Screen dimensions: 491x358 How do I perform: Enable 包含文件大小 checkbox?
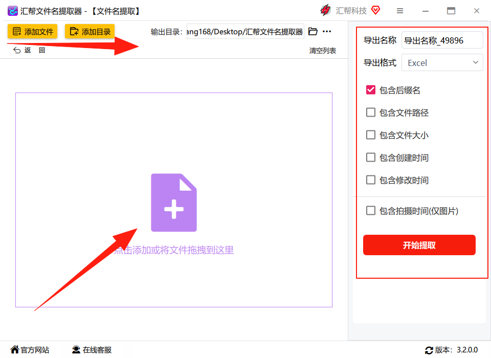tap(371, 135)
